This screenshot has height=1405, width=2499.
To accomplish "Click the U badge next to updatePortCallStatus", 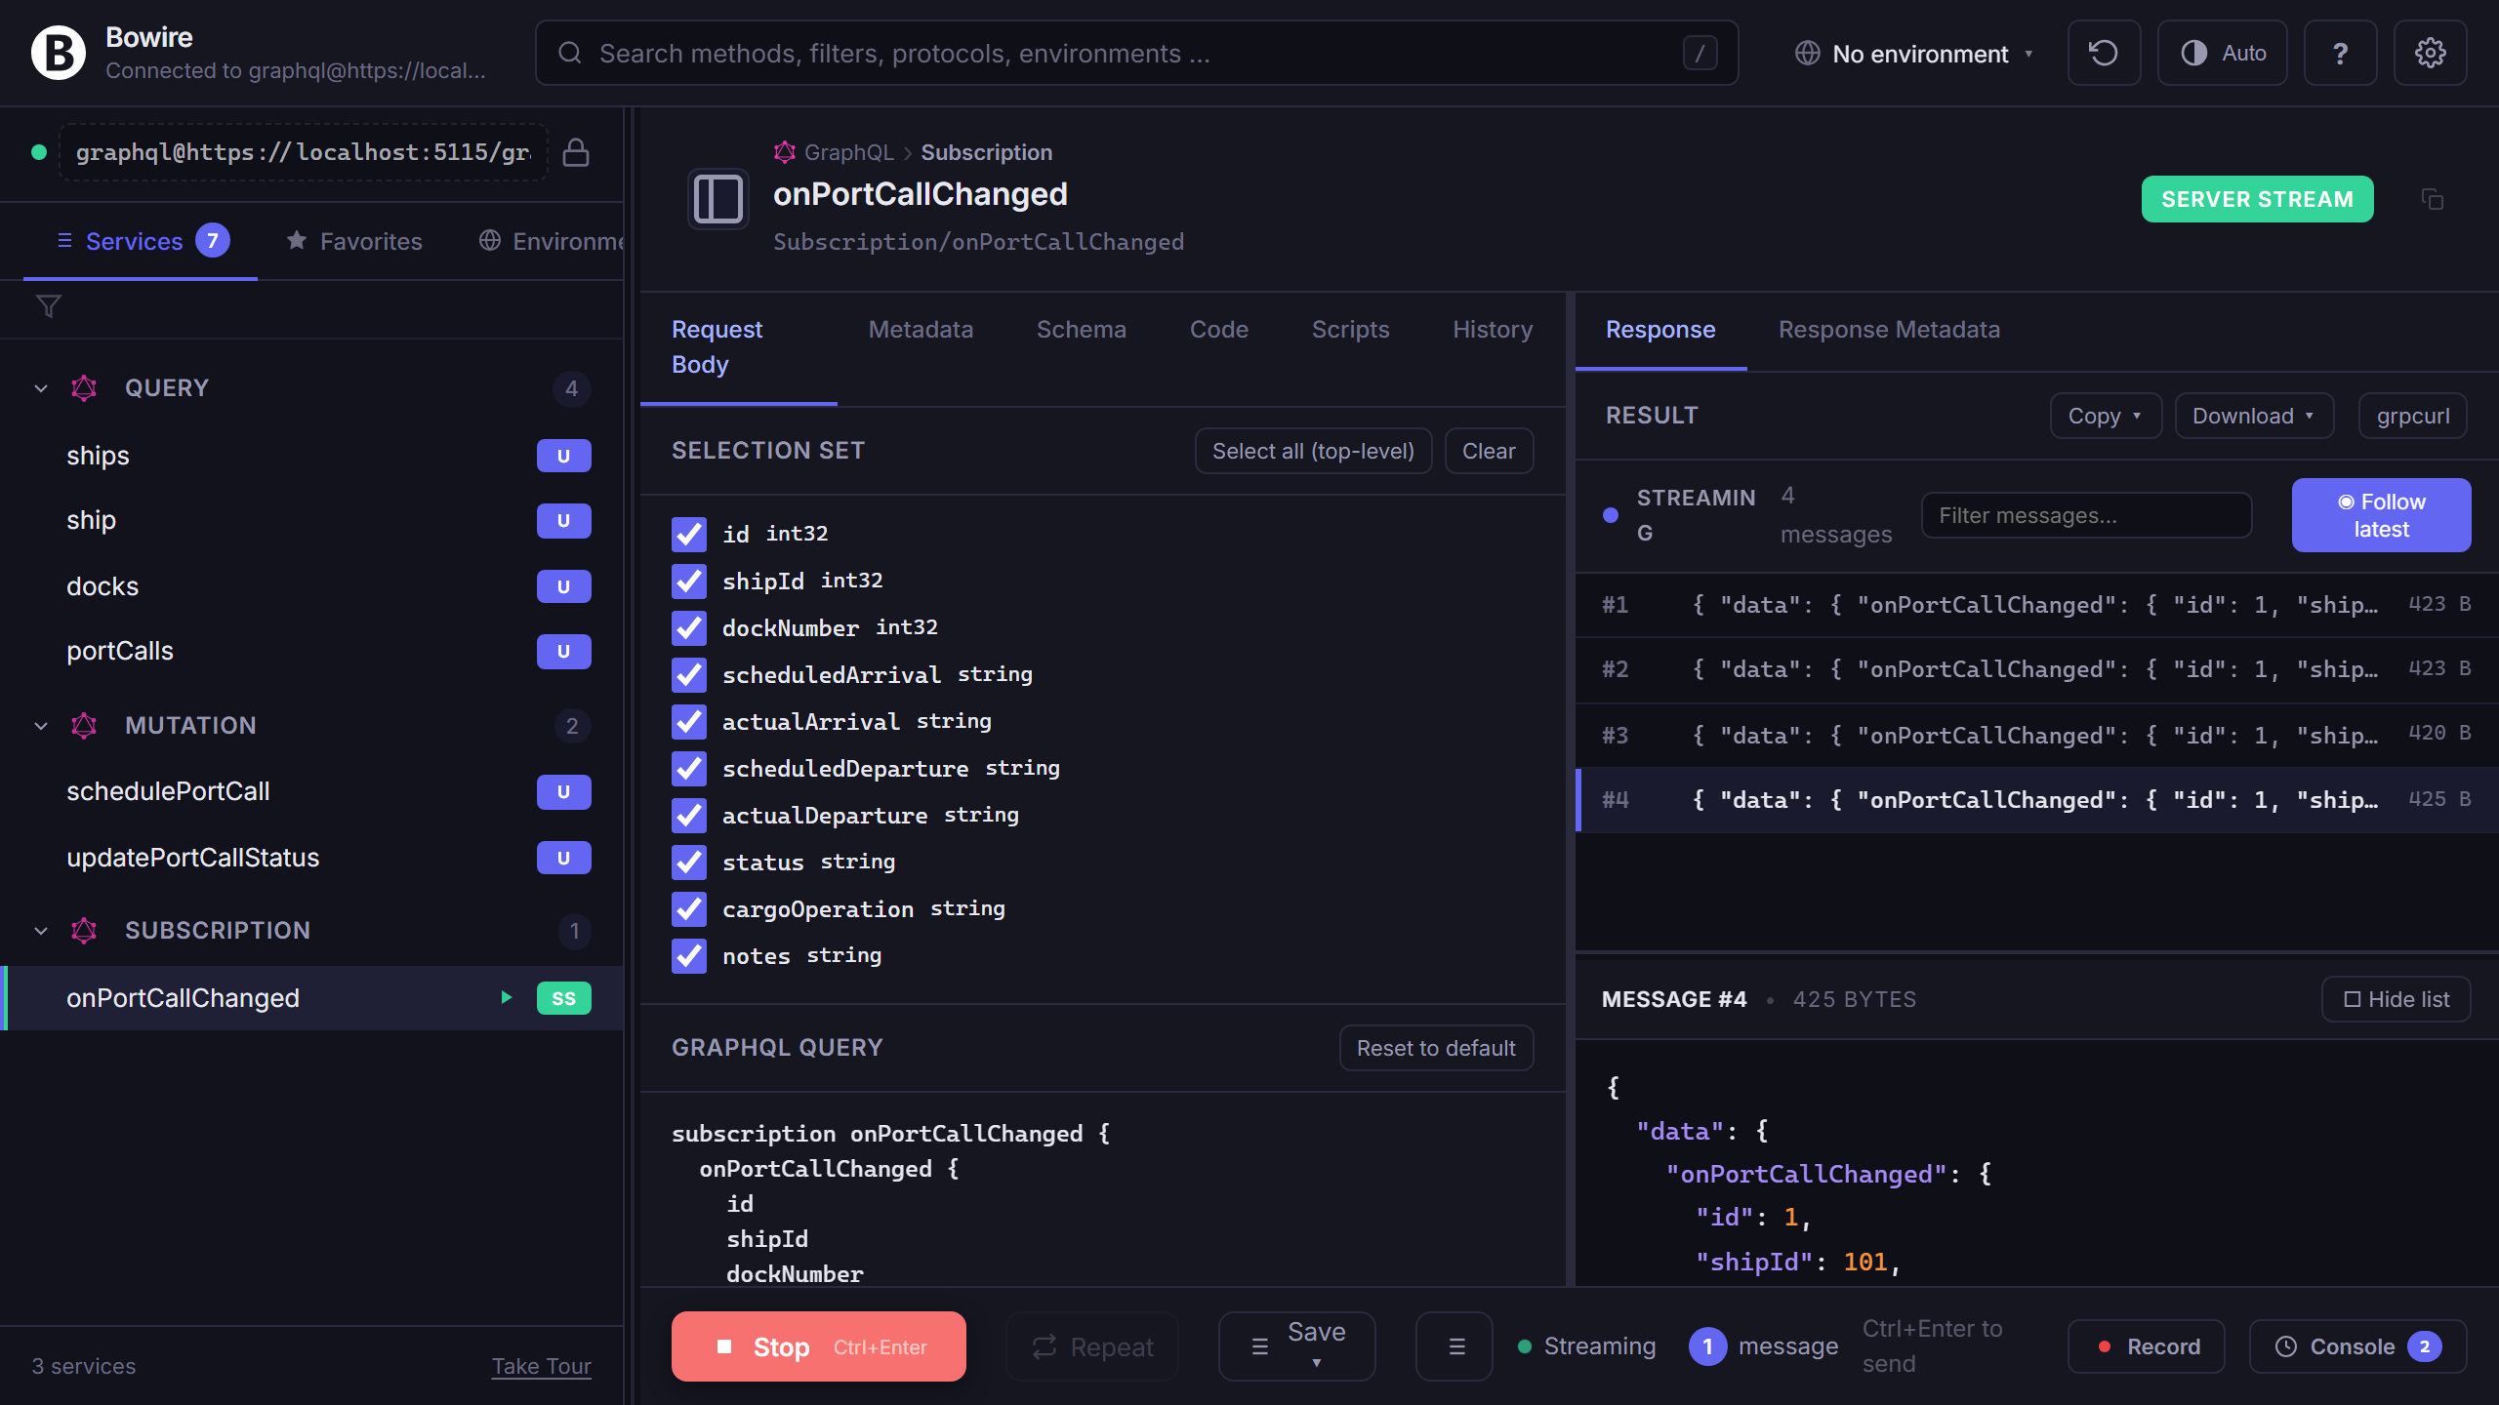I will click(563, 858).
